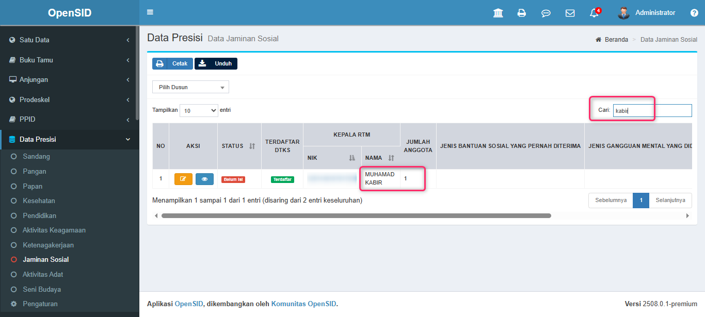
Task: Click the Administrator avatar picture
Action: coord(623,13)
